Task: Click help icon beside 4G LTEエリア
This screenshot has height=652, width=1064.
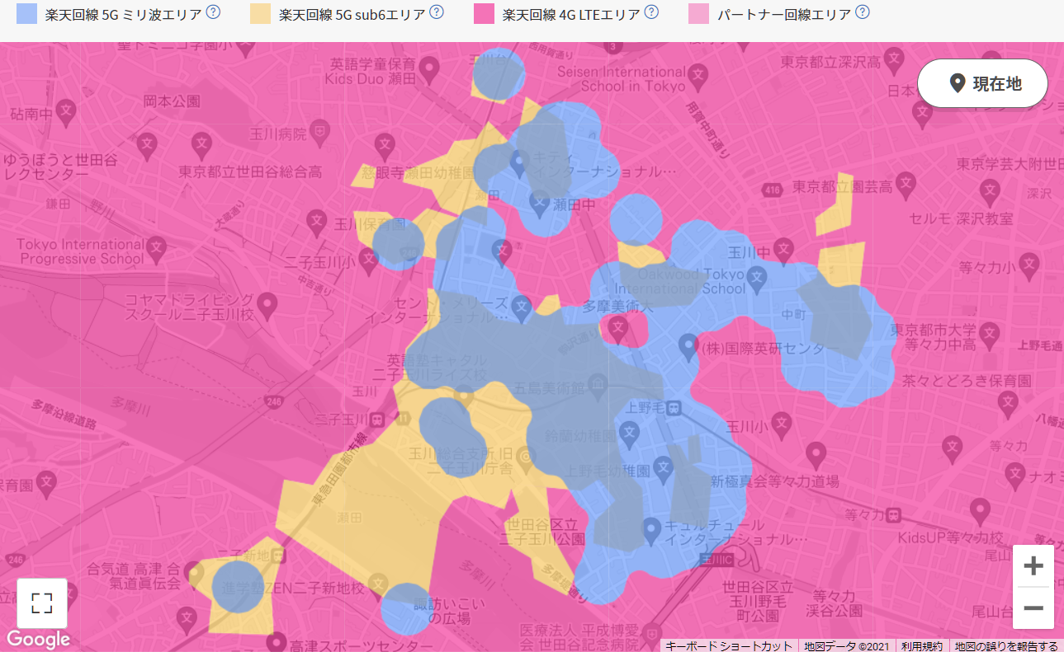Action: 651,12
